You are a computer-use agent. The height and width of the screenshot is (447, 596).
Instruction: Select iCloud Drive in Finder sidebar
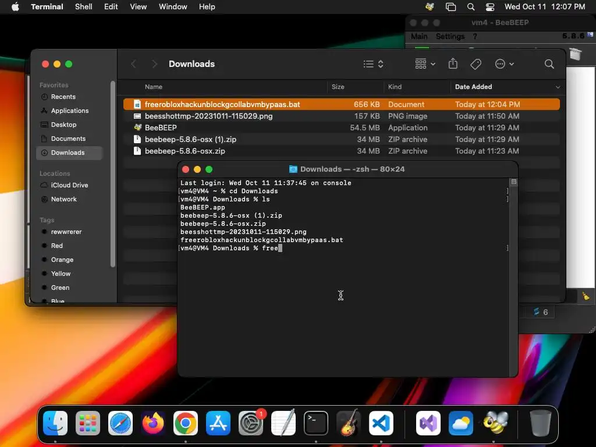70,185
